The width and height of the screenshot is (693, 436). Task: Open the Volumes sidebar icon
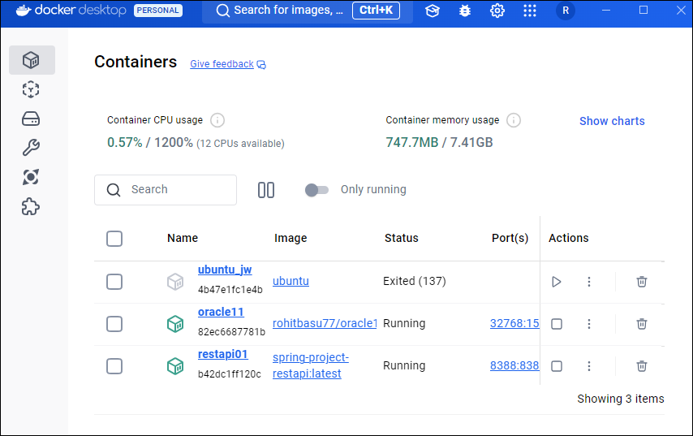pos(31,119)
